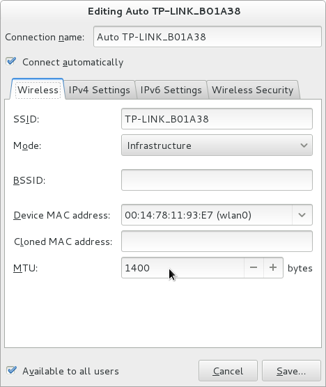This screenshot has height=387, width=326.
Task: Go to the Wireless Security tab
Action: click(x=253, y=90)
